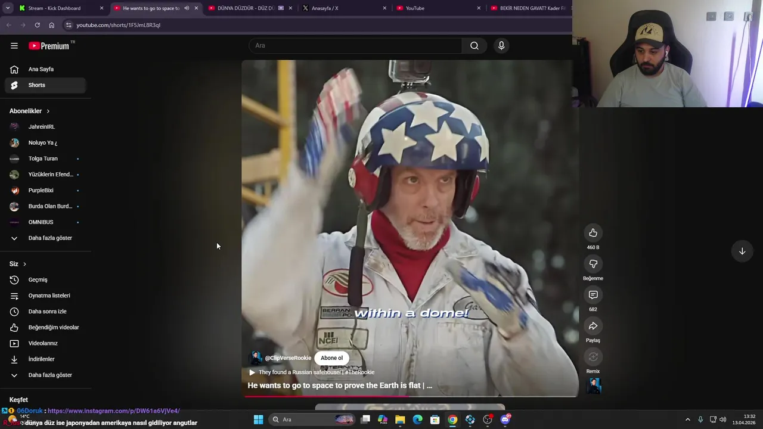The width and height of the screenshot is (763, 429).
Task: Click the Ara search field
Action: [355, 46]
